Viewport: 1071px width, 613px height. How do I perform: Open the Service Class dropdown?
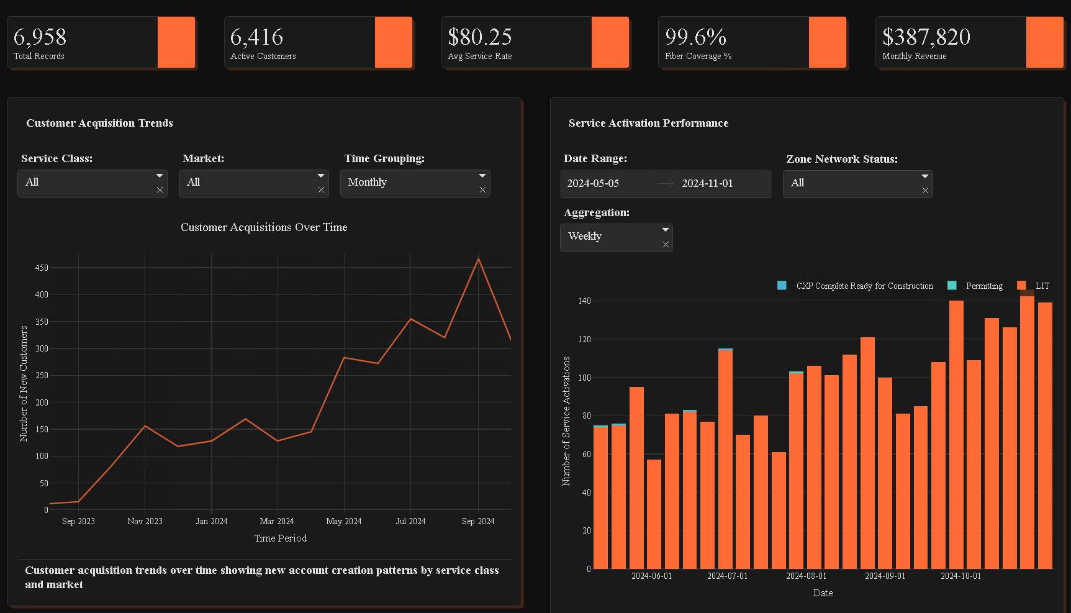click(160, 176)
